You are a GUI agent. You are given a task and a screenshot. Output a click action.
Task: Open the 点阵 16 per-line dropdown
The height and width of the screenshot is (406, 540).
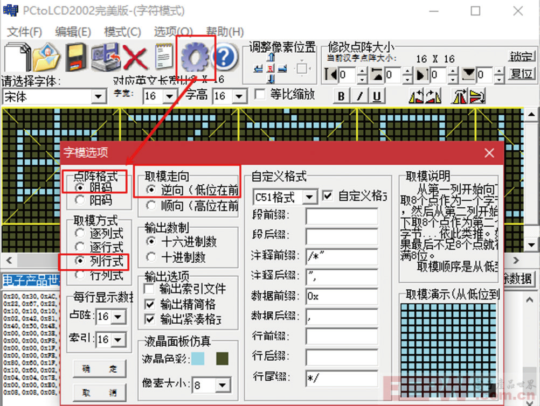click(x=118, y=316)
